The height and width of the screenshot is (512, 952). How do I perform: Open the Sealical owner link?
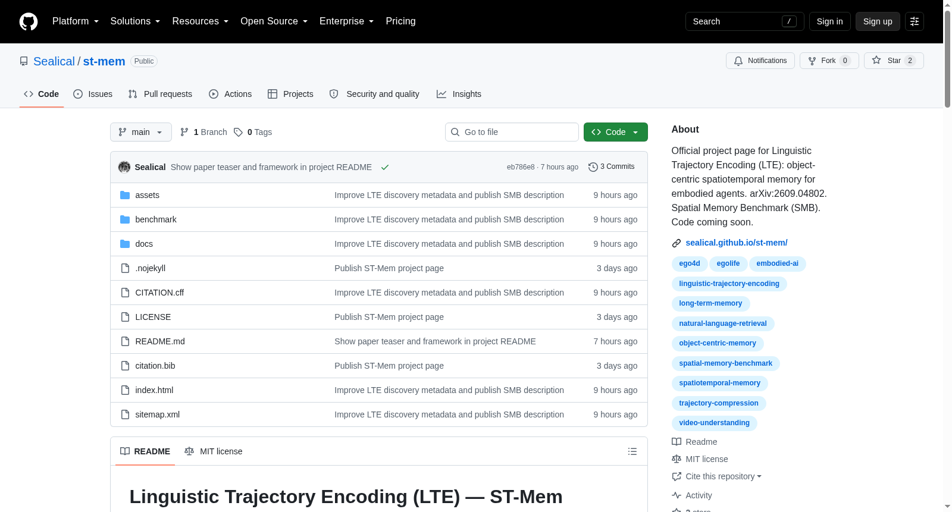[x=54, y=61]
